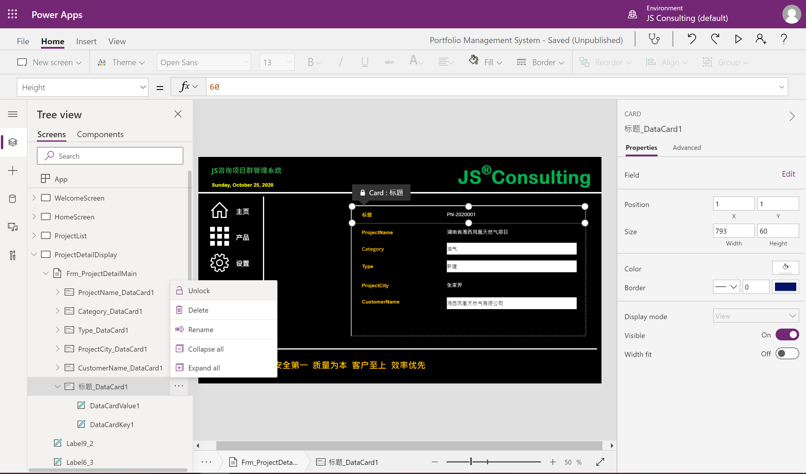Toggle the Width fit switch
Viewport: 806px width, 474px height.
pos(787,353)
